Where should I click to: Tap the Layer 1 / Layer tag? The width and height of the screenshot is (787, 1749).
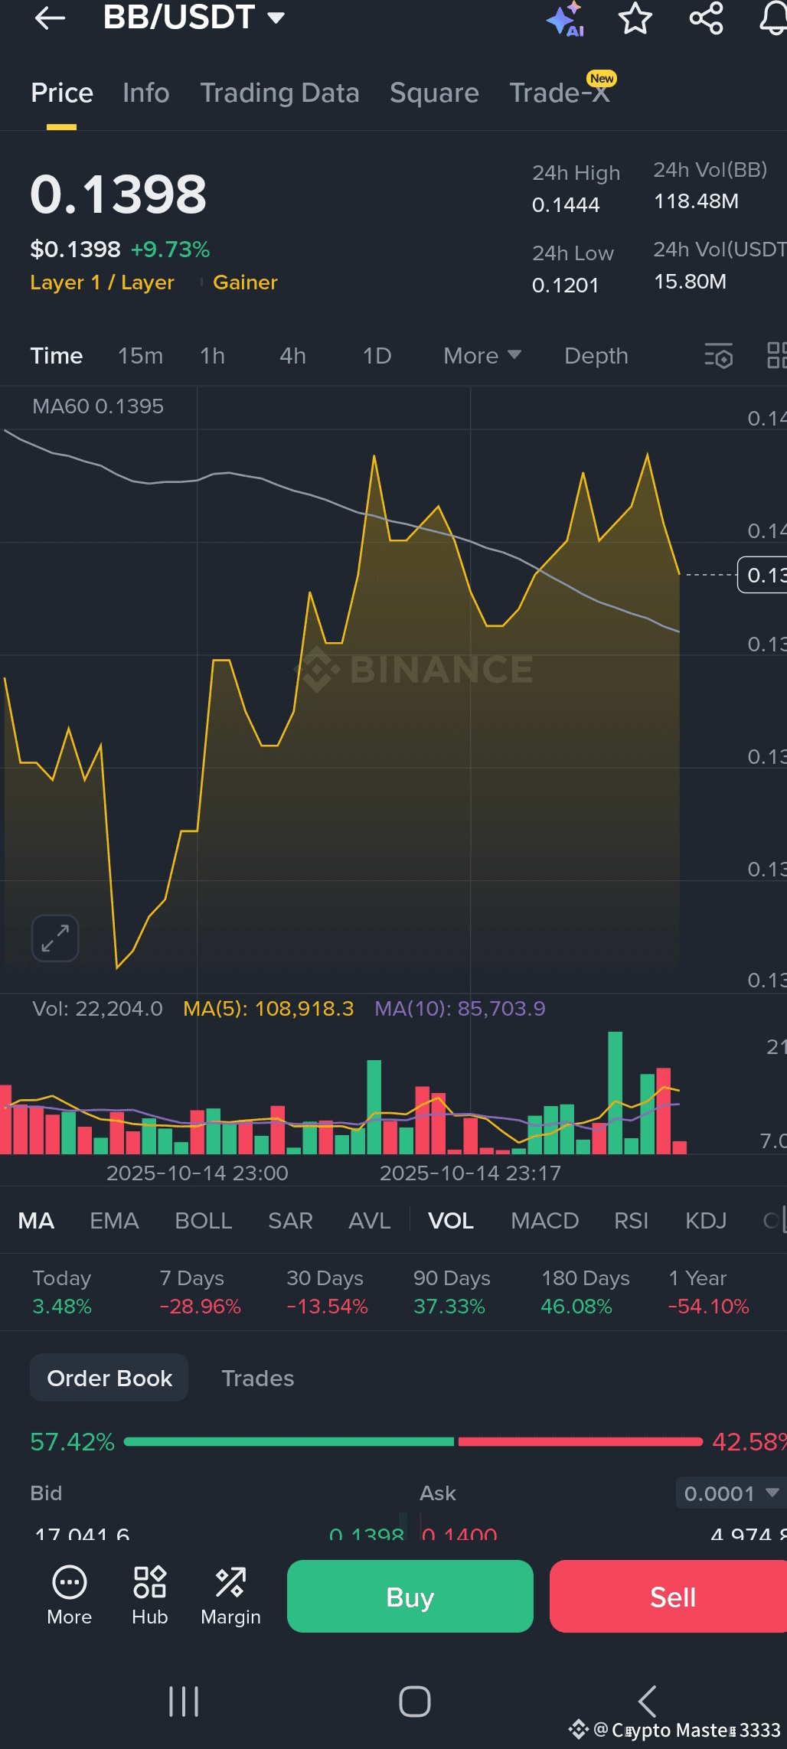103,282
